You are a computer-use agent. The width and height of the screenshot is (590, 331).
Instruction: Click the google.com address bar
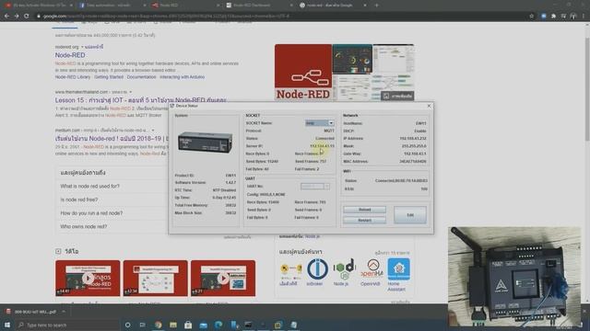click(x=278, y=17)
